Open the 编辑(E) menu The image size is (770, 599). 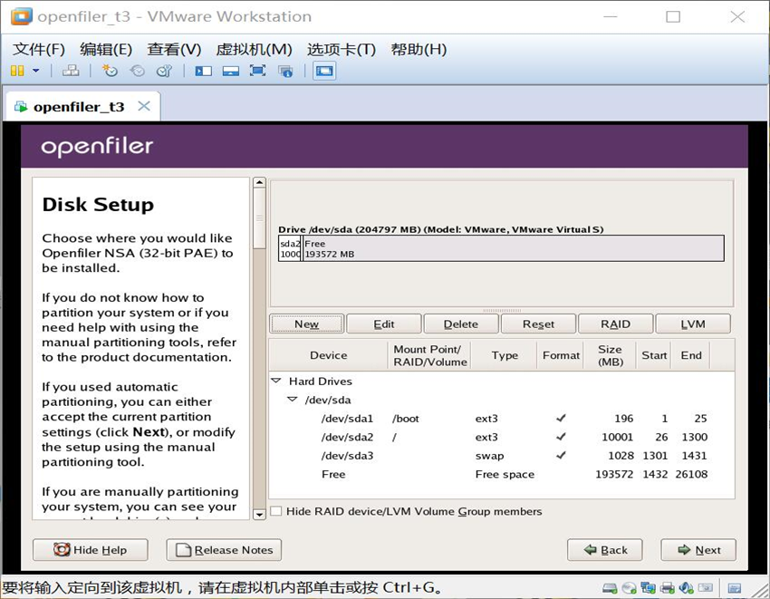[106, 49]
